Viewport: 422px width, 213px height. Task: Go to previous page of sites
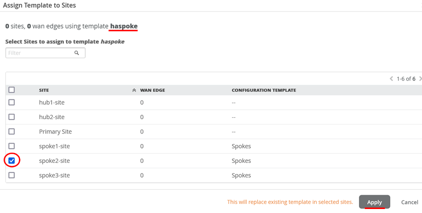391,78
